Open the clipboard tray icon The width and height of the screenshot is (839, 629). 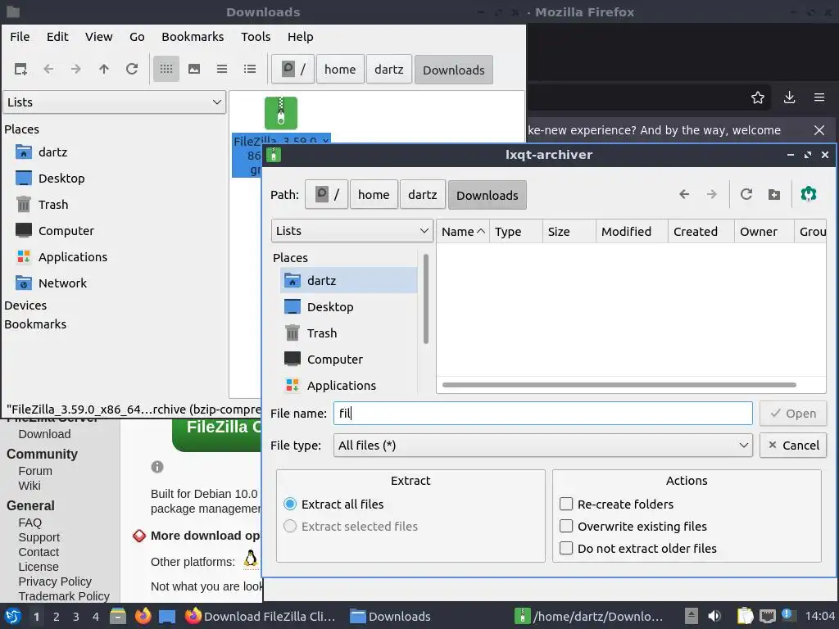(745, 616)
